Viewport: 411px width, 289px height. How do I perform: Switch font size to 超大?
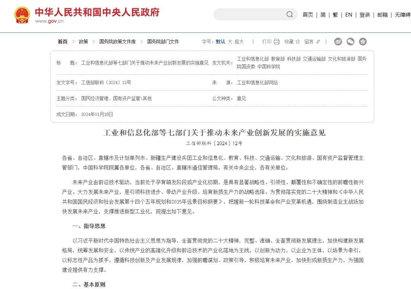(239, 42)
